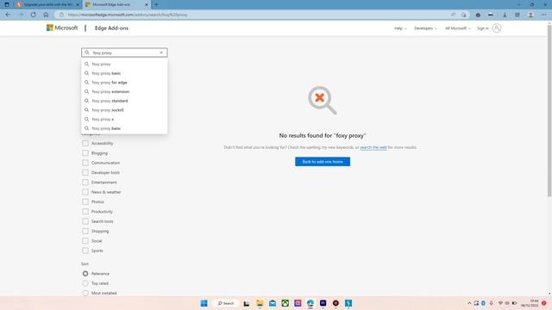Open File Explorer from the taskbar
This screenshot has width=552, height=310.
(x=260, y=303)
